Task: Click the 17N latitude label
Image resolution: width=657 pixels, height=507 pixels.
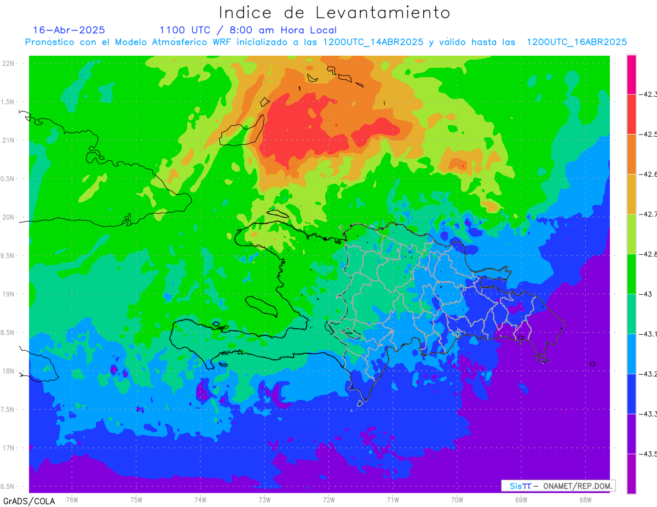Action: (9, 448)
